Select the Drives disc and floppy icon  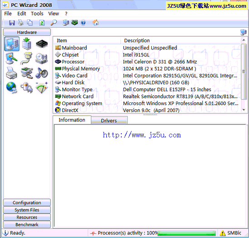[x=41, y=58]
